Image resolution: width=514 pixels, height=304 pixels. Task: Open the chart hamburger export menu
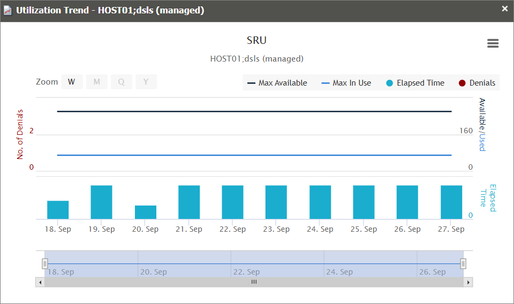click(x=493, y=43)
